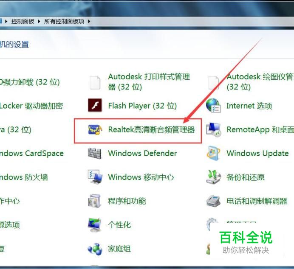Open Autodesk 绘图仪管理器 (32 位) link
This screenshot has height=269, width=294.
tap(260, 82)
